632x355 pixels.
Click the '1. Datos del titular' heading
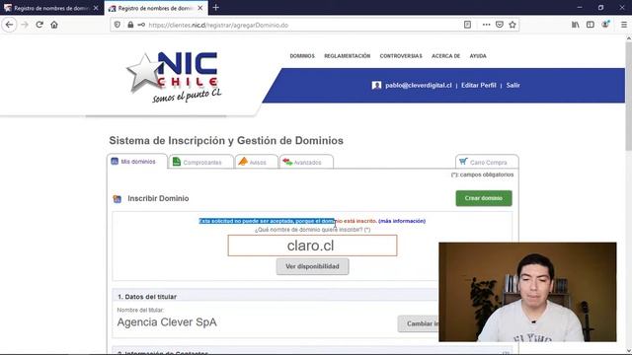pos(147,297)
